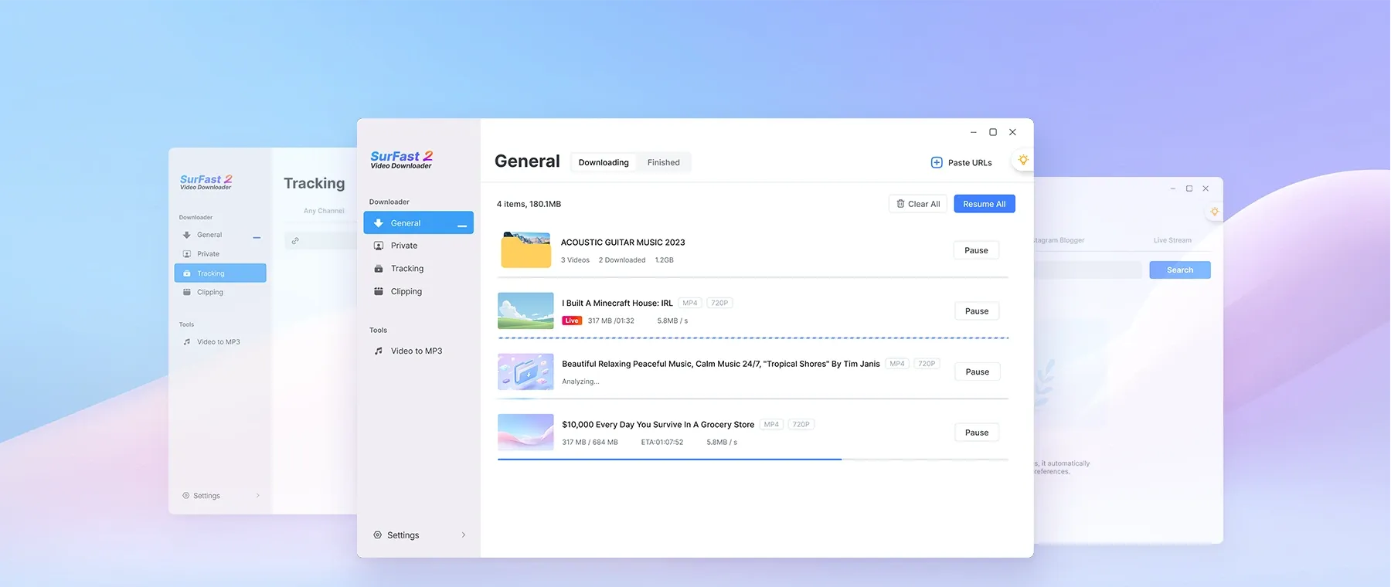The width and height of the screenshot is (1391, 587).
Task: Click the lightbulb tips icon
Action: tap(1022, 161)
